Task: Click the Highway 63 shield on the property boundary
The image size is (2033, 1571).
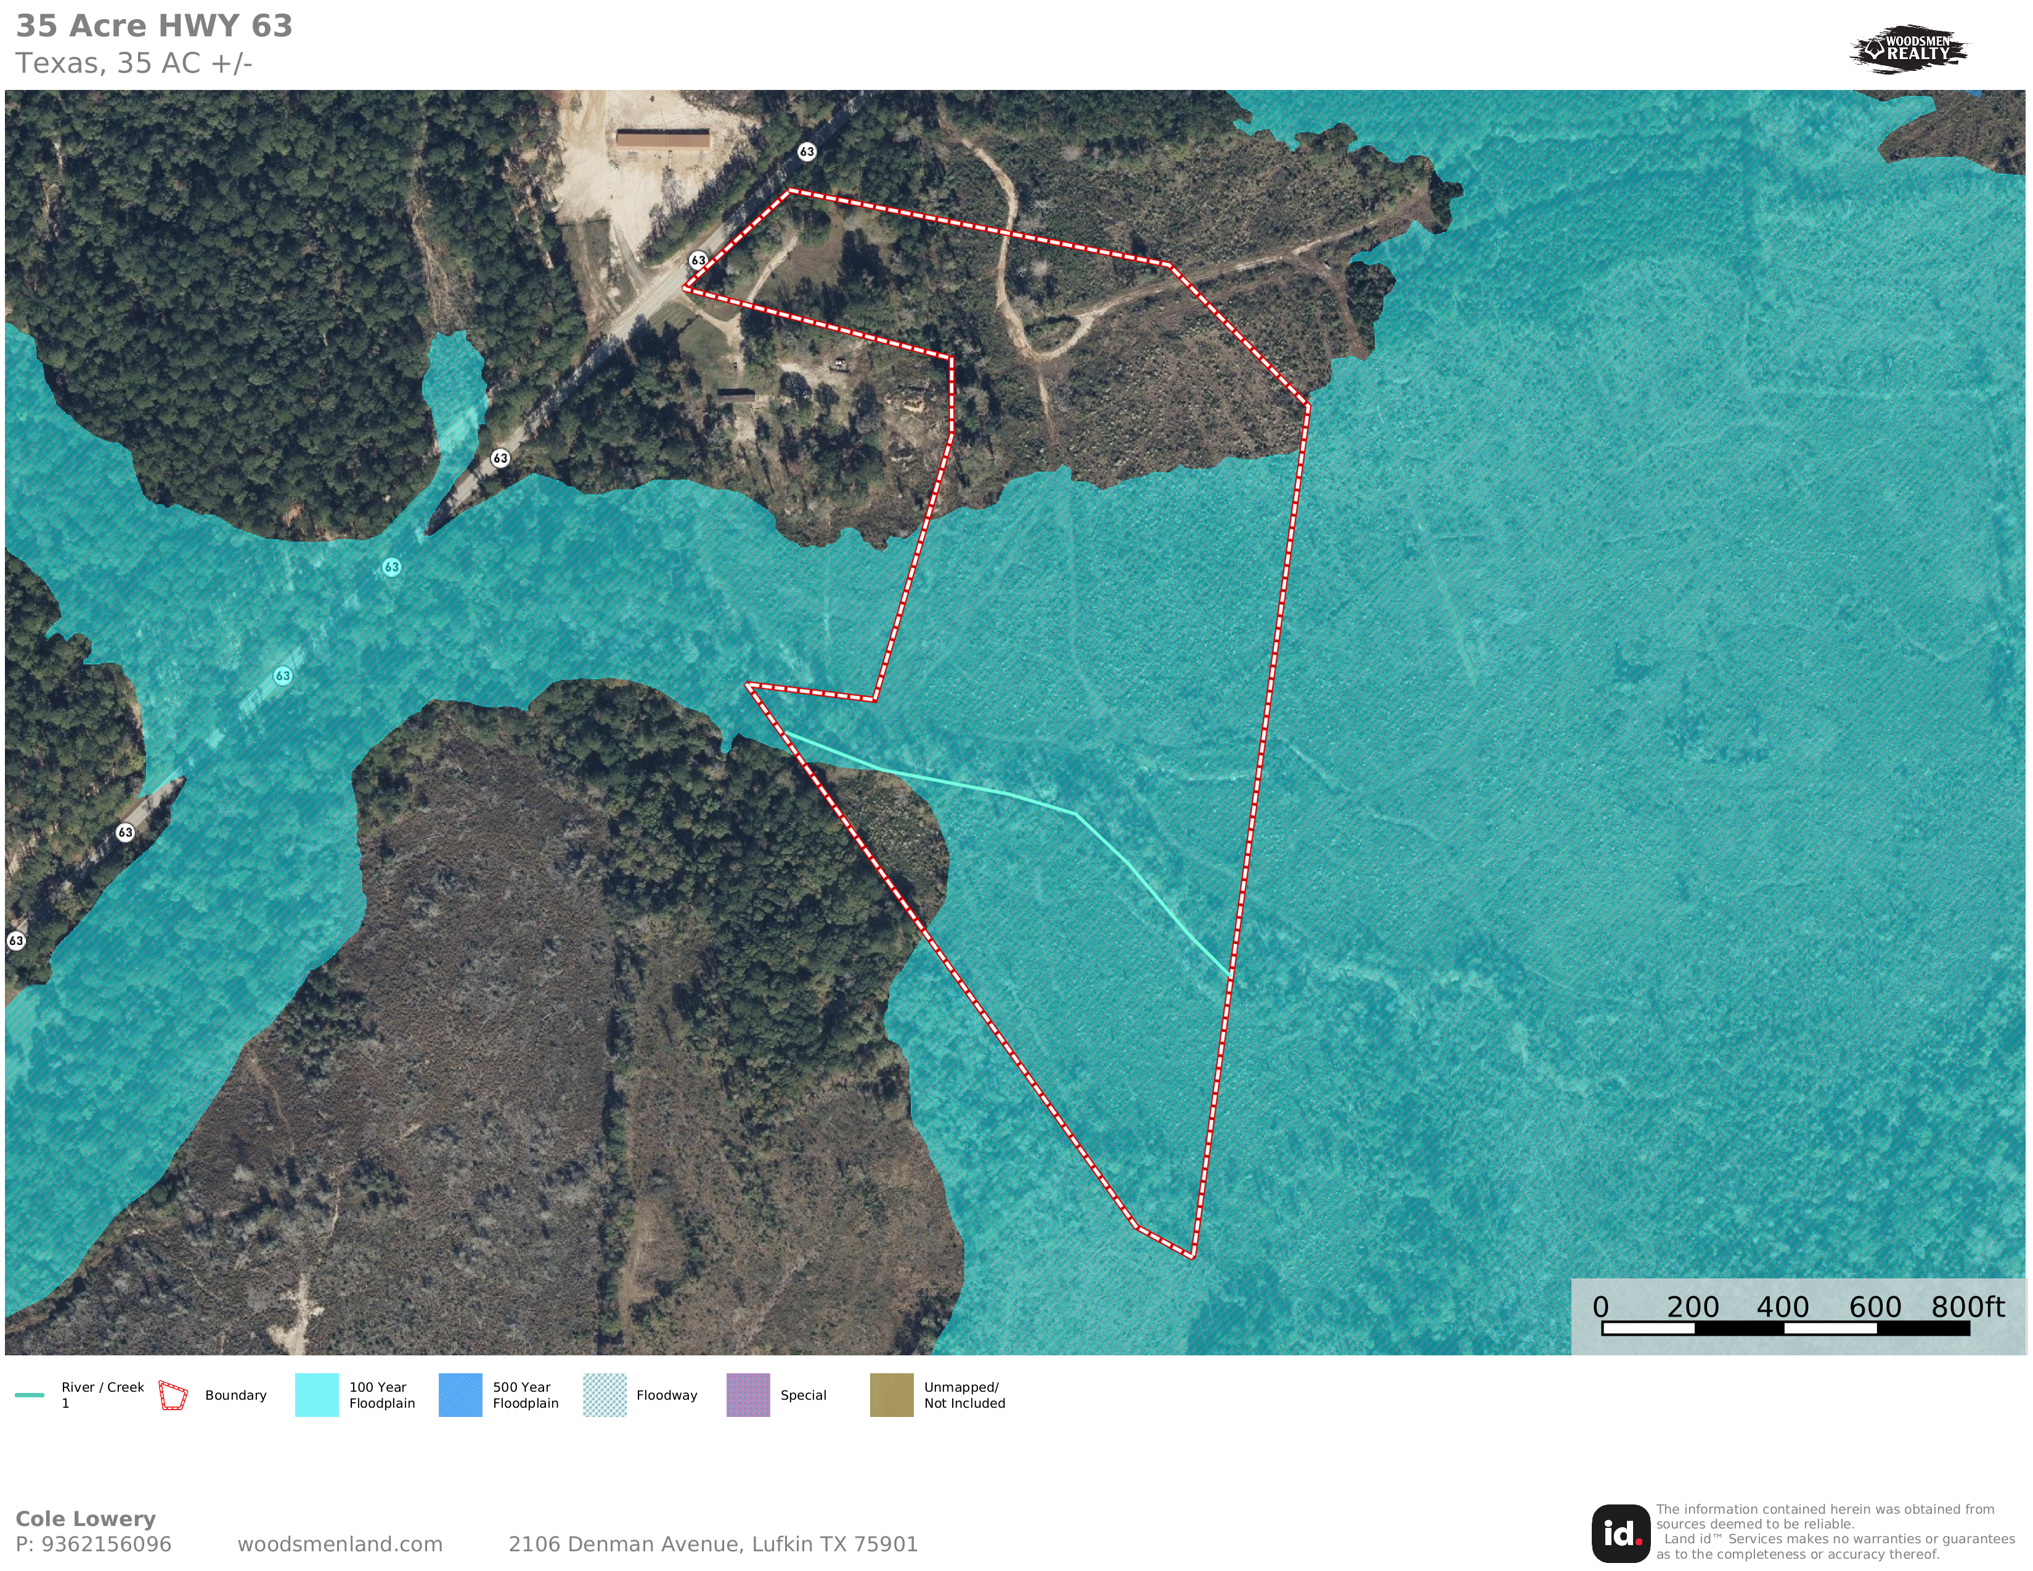Action: click(x=698, y=261)
